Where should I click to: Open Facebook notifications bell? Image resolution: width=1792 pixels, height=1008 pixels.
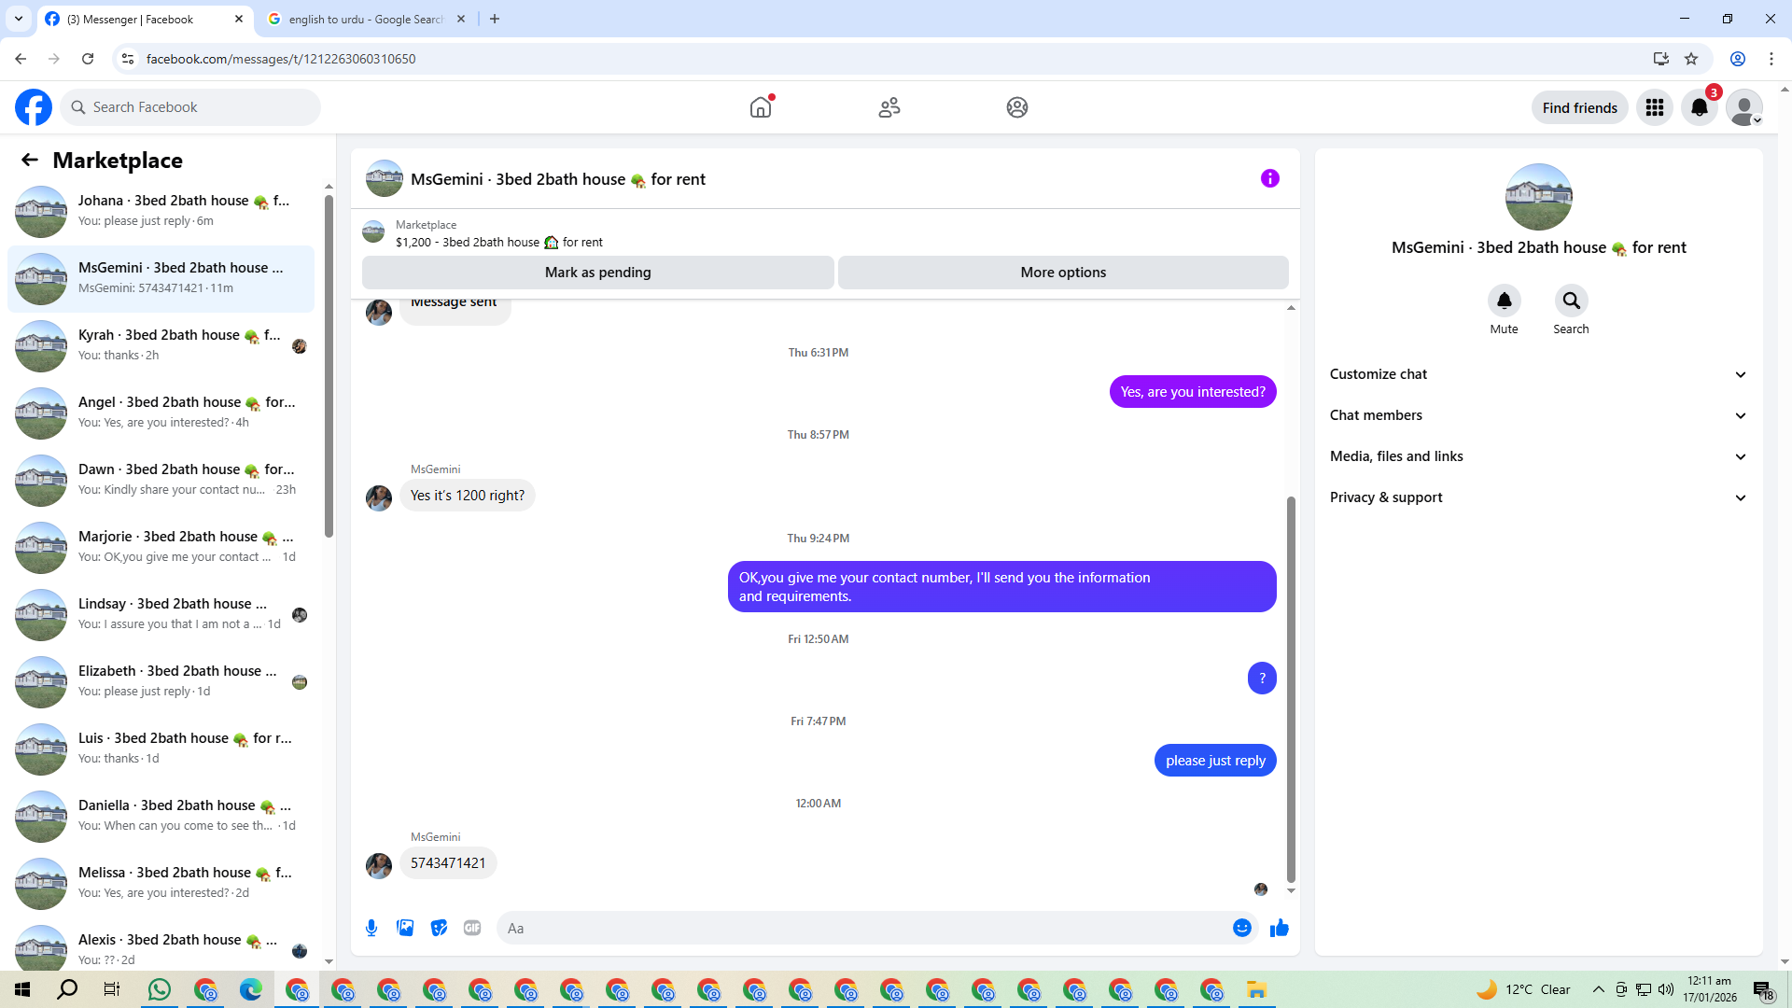coord(1699,107)
